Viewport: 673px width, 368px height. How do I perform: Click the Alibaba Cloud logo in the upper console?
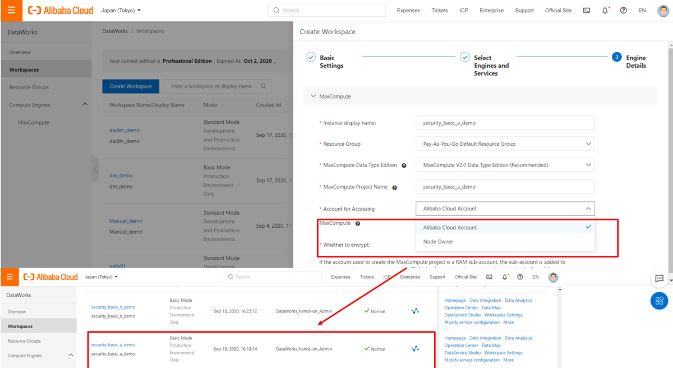point(61,10)
